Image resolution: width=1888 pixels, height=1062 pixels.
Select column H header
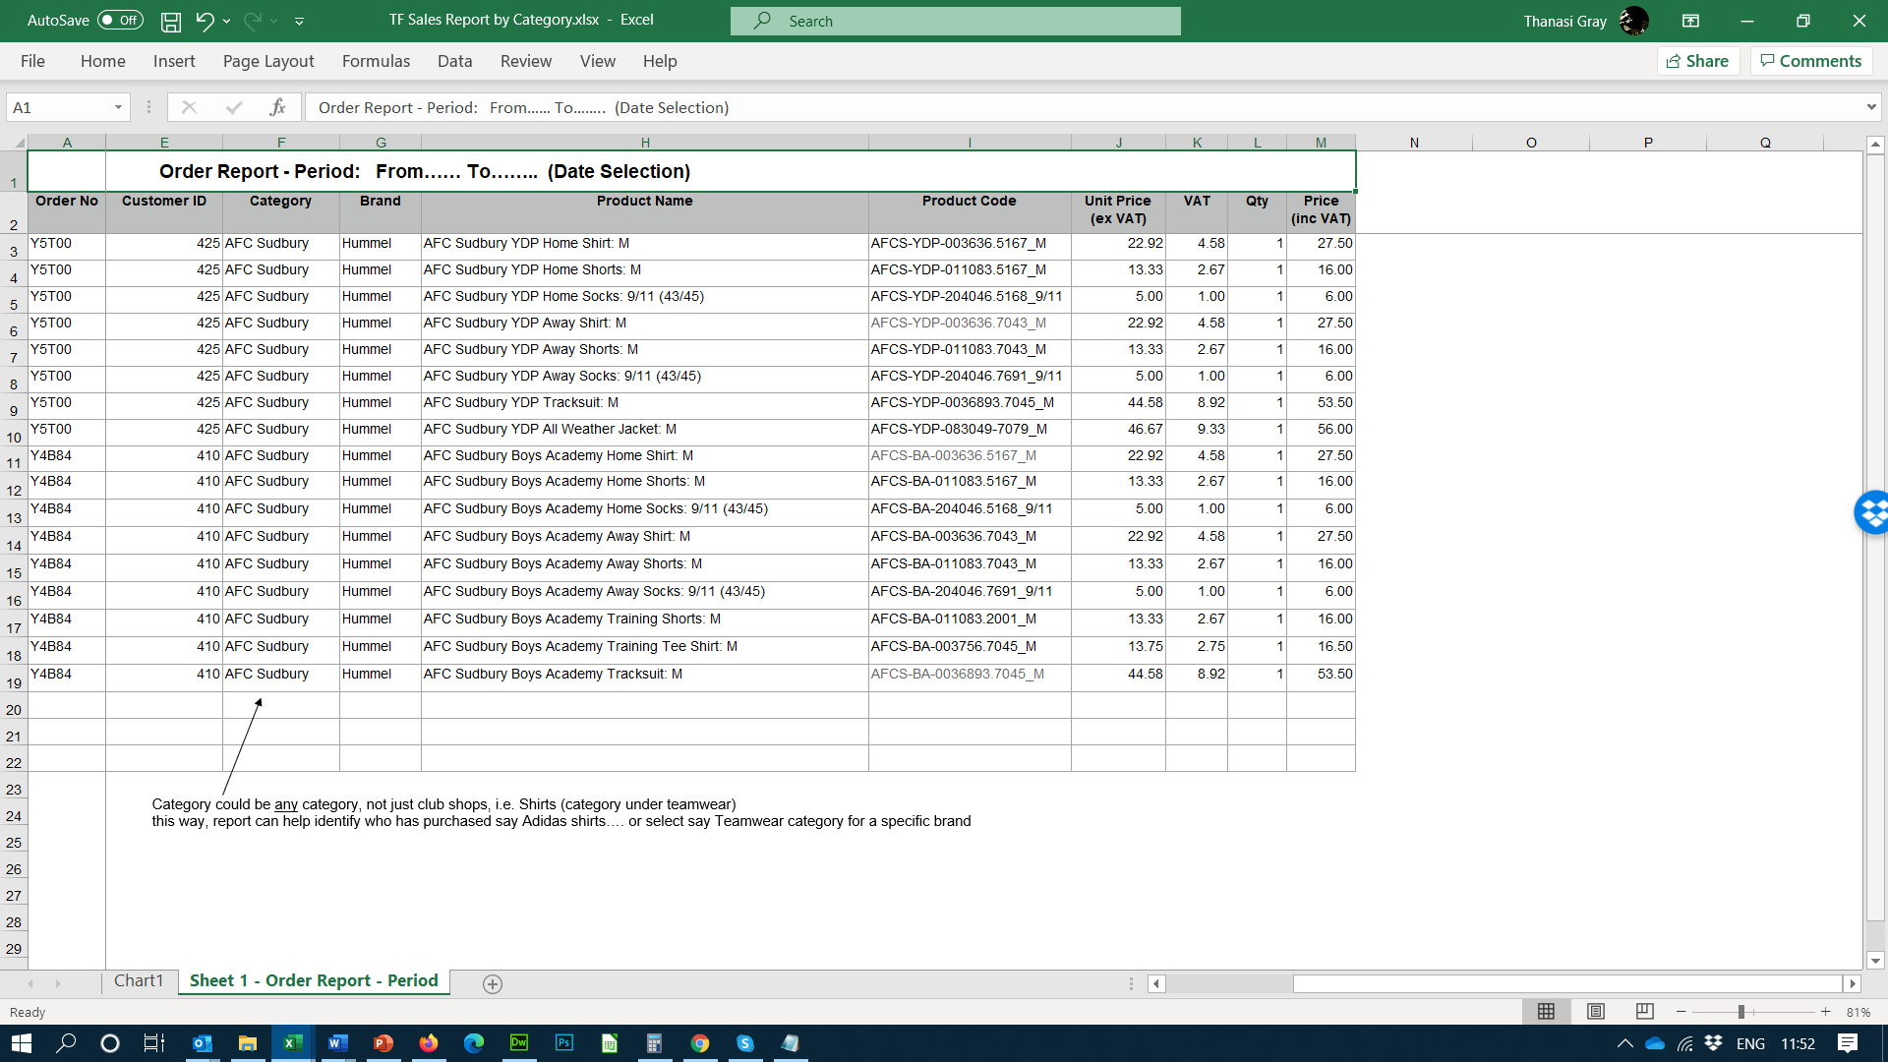[645, 143]
